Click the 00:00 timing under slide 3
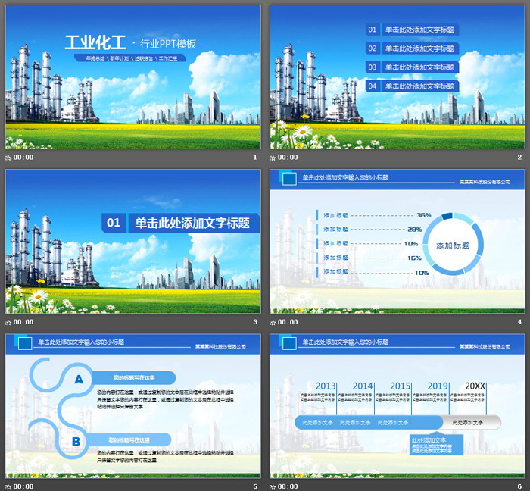This screenshot has height=491, width=530. [x=23, y=322]
